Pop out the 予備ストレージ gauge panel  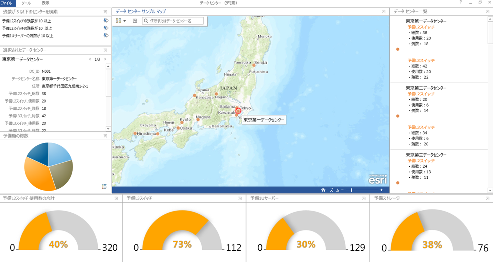click(x=487, y=199)
